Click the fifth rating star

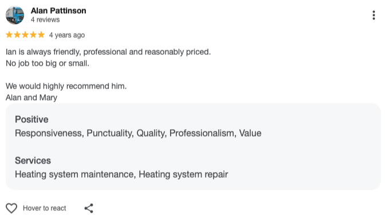pyautogui.click(x=41, y=35)
